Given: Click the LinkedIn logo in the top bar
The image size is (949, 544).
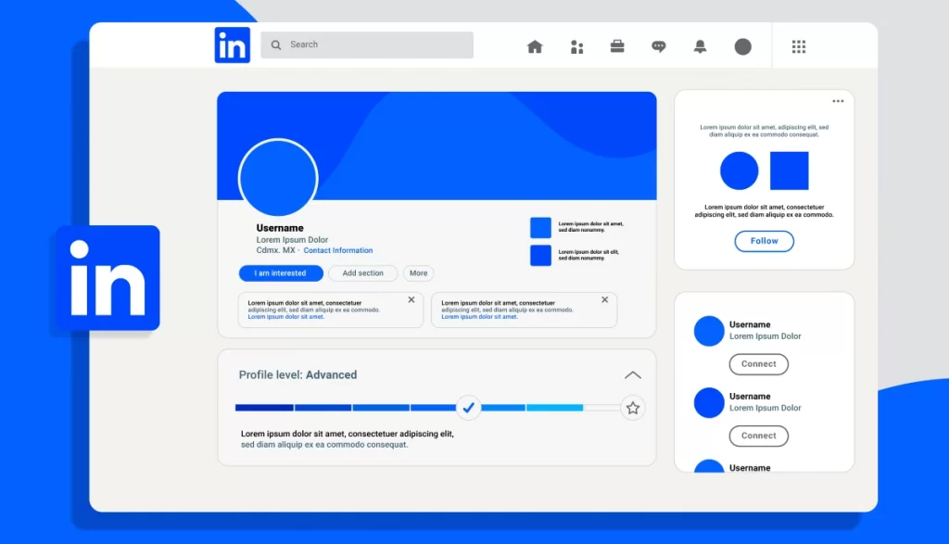Looking at the screenshot, I should coord(232,44).
